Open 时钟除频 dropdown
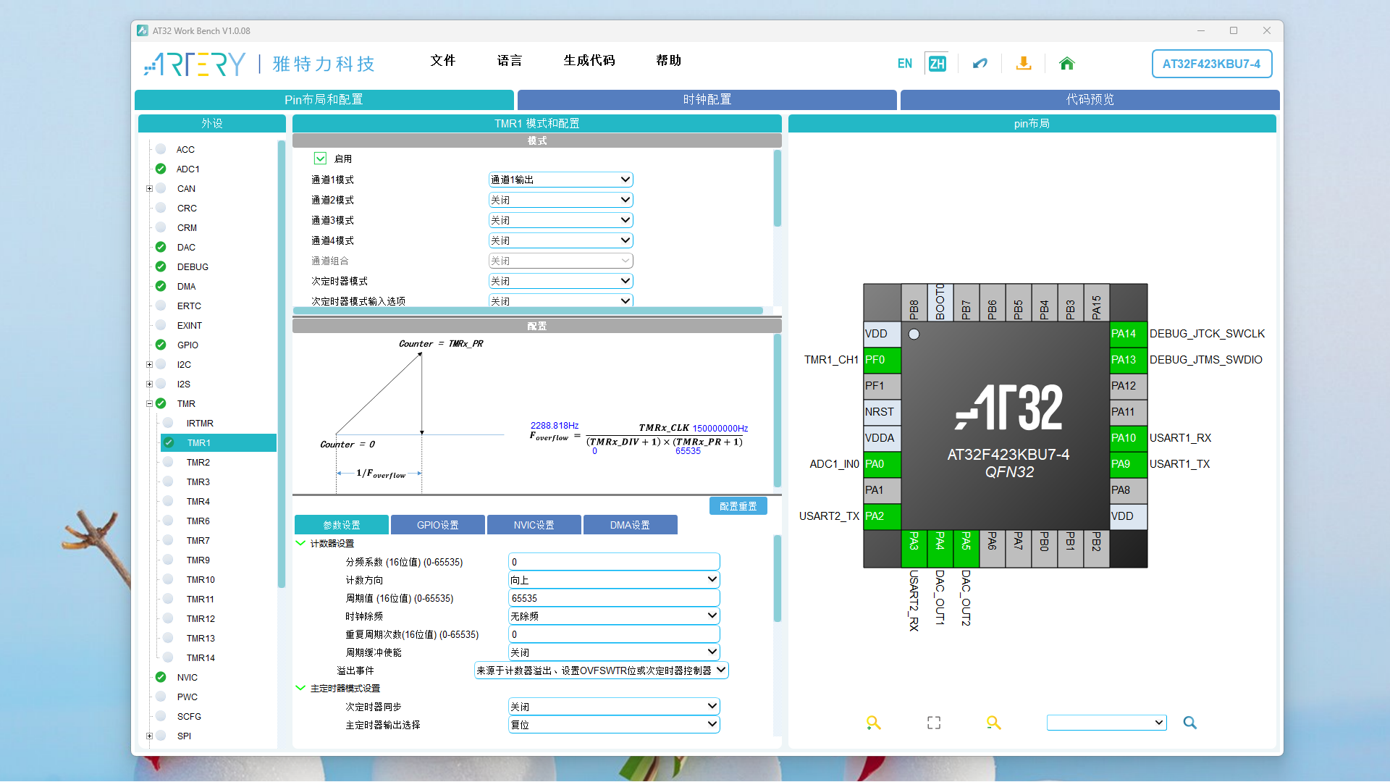Viewport: 1390px width, 782px height. click(x=614, y=616)
